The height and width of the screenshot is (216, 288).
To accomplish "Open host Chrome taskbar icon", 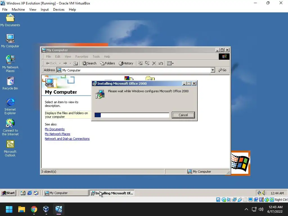I will tap(34, 209).
